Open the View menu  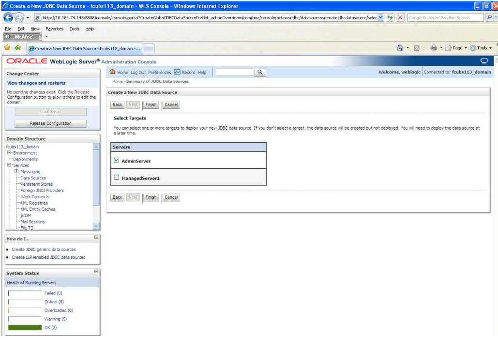click(35, 29)
